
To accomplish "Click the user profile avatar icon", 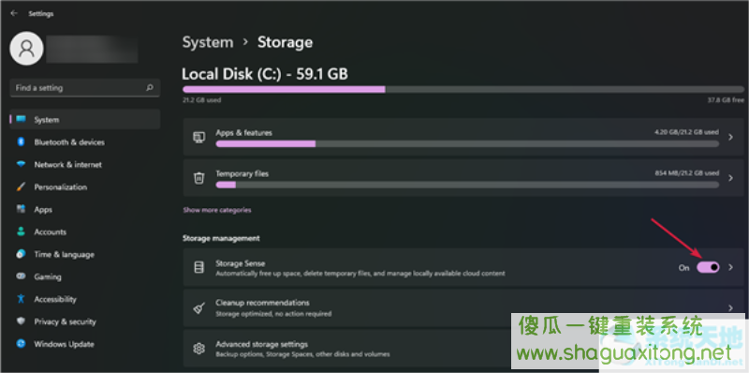I will pos(27,49).
